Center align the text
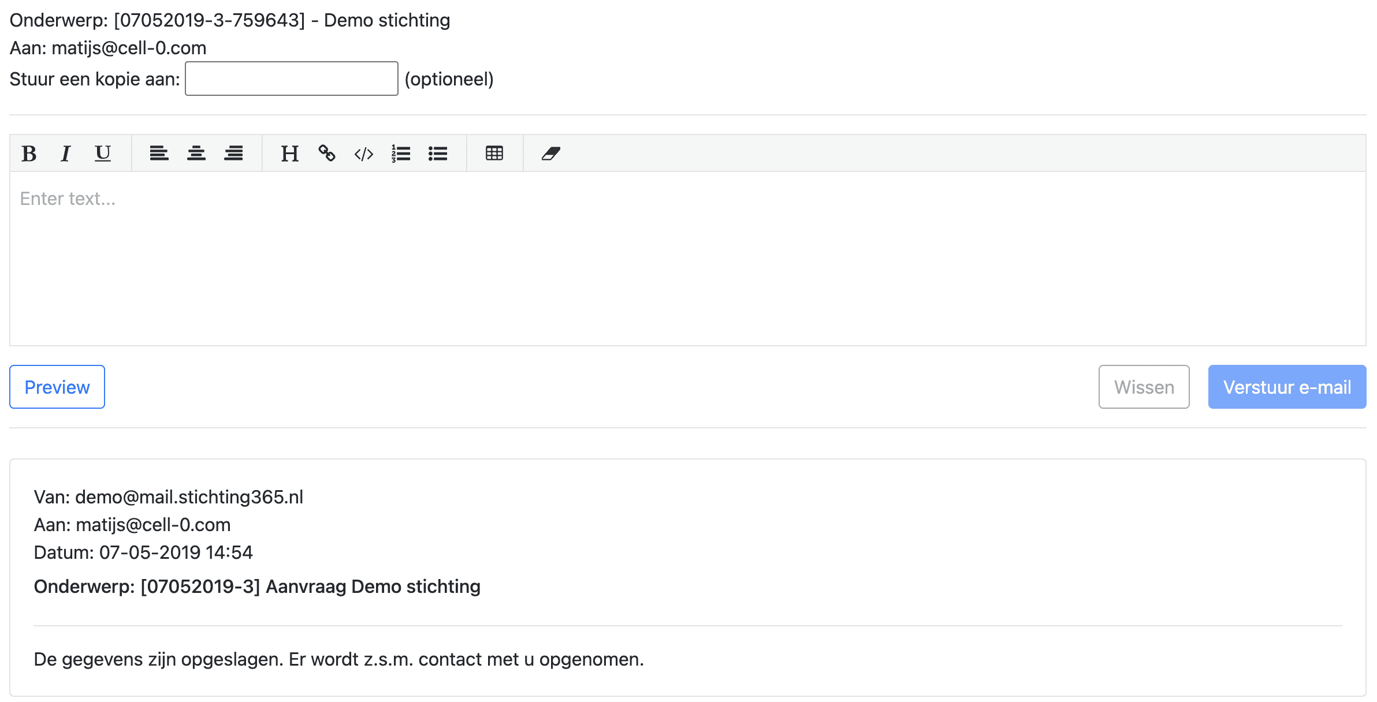 [x=196, y=154]
